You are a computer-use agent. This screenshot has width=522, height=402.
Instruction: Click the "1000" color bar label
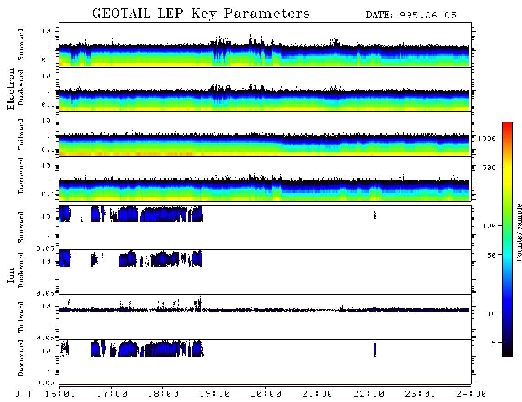(x=487, y=138)
